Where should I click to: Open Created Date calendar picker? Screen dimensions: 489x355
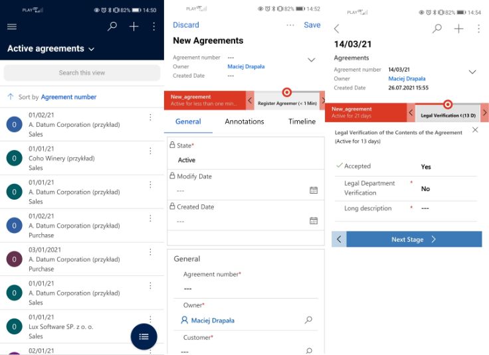pyautogui.click(x=314, y=221)
